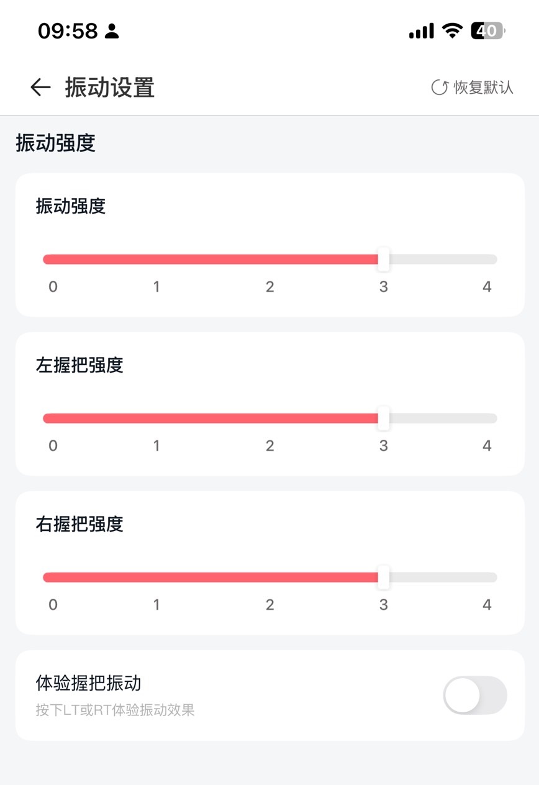Tap the battery indicator icon

click(x=489, y=30)
